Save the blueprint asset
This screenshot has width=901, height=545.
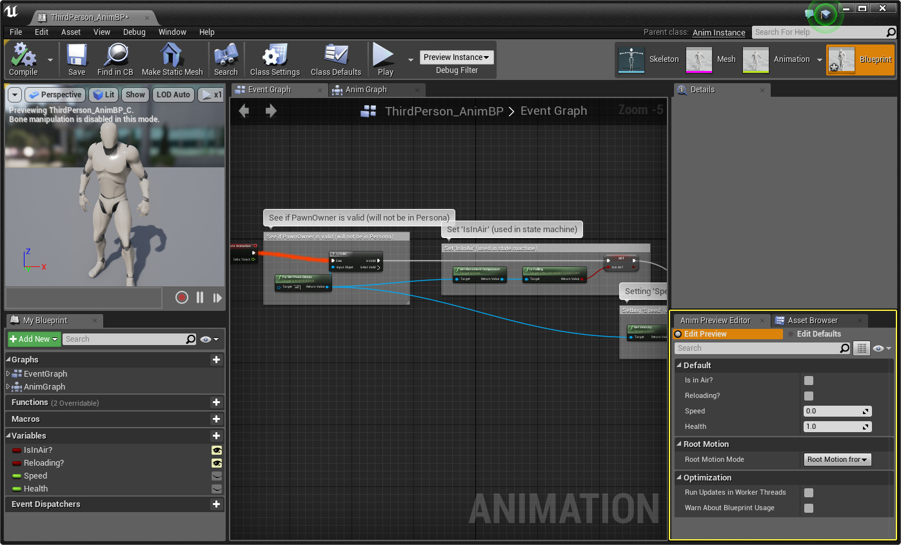coord(75,59)
